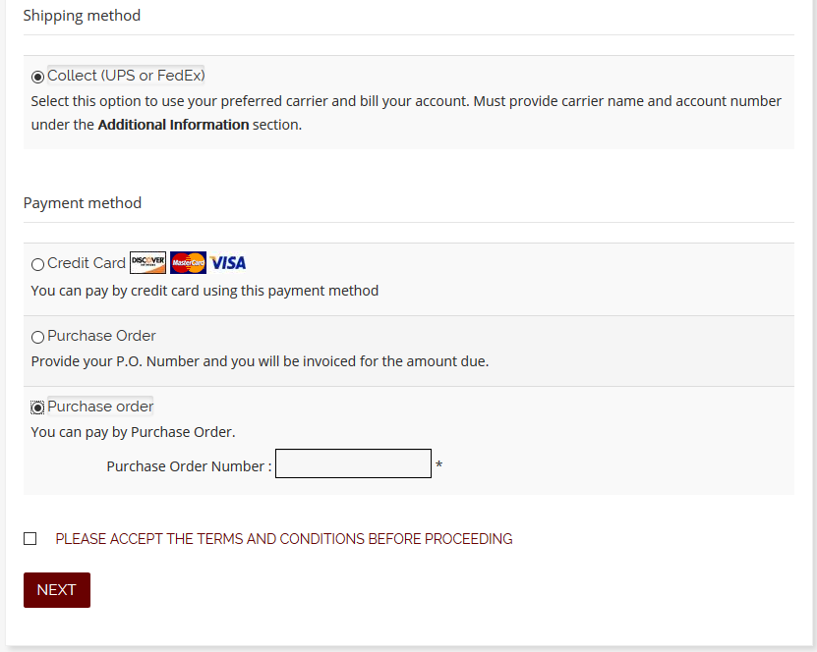Click the "Payment method" heading

point(83,203)
